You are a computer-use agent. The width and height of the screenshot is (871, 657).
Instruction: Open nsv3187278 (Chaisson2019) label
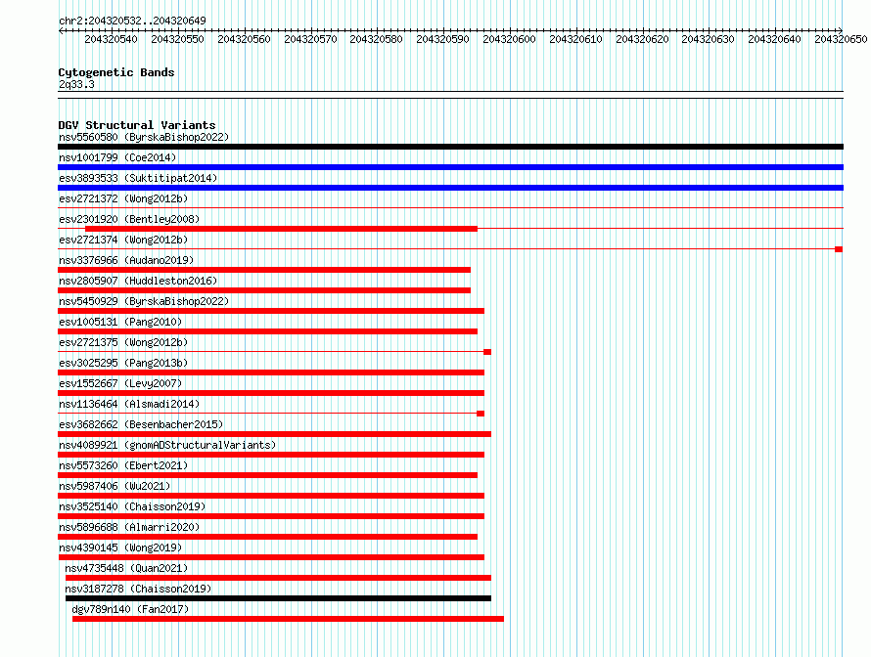point(138,589)
